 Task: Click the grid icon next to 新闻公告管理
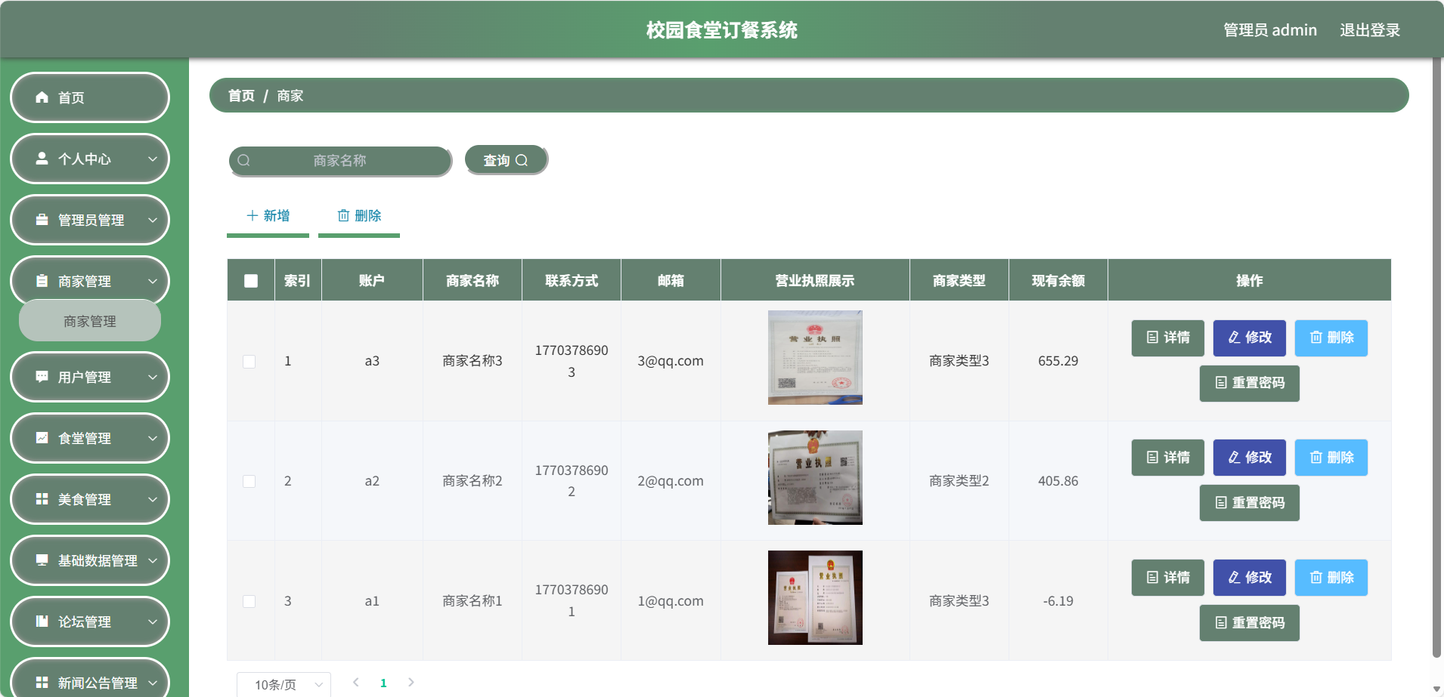[42, 683]
